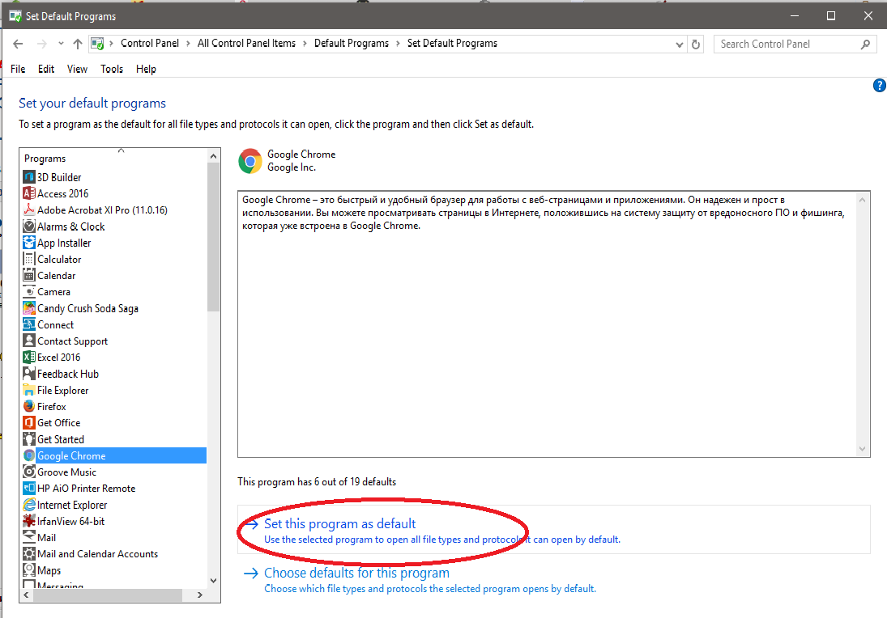Open the View menu
The image size is (887, 618).
[x=77, y=69]
